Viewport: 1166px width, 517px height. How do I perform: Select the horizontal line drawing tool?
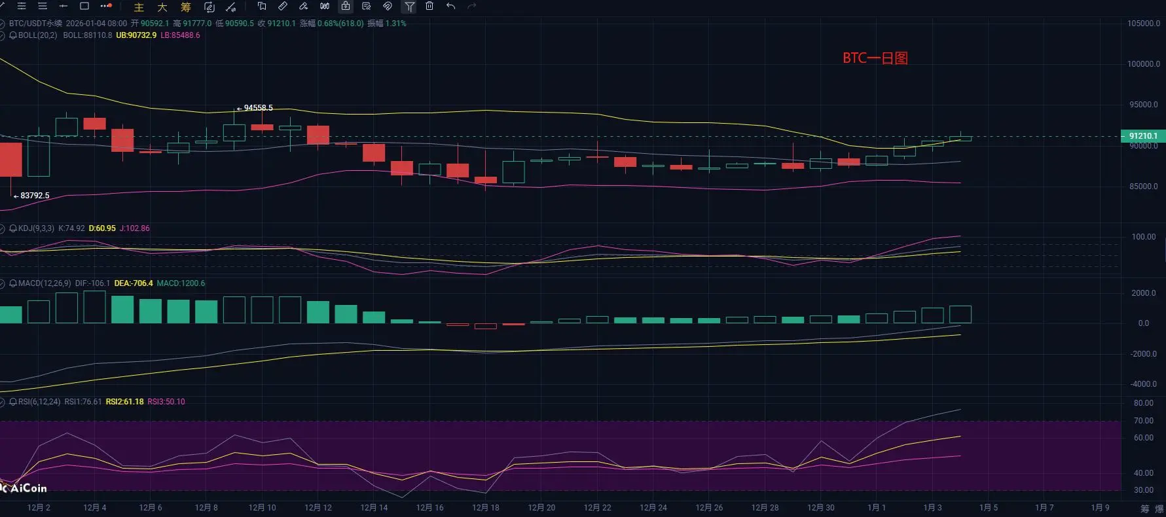(x=63, y=6)
